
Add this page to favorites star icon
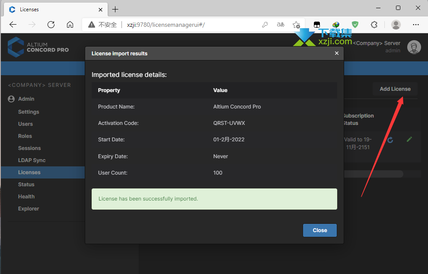(296, 25)
